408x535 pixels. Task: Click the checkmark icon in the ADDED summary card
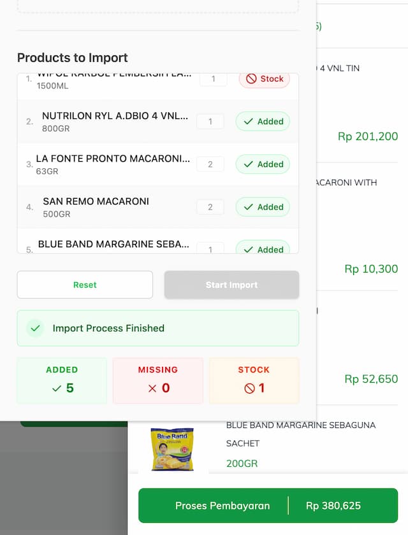click(x=57, y=387)
